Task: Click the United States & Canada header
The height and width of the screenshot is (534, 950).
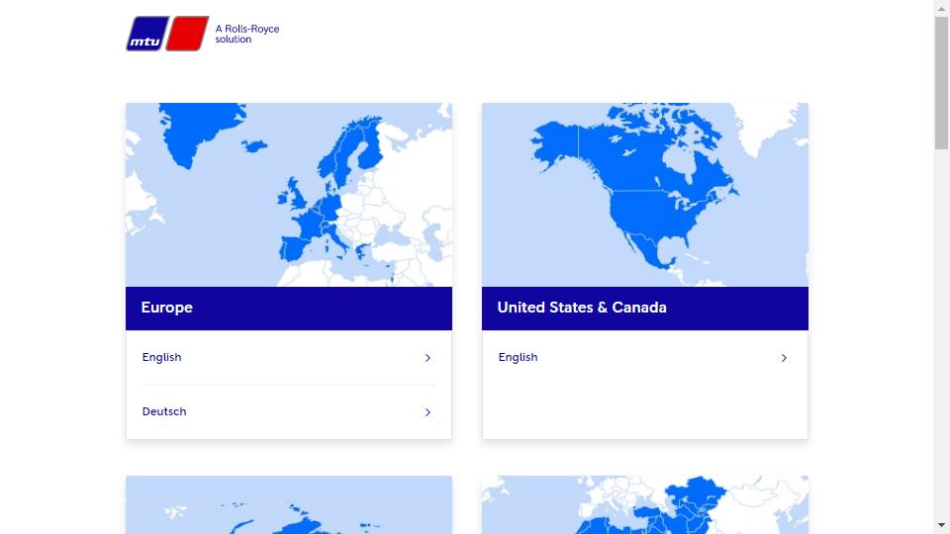Action: pyautogui.click(x=644, y=309)
